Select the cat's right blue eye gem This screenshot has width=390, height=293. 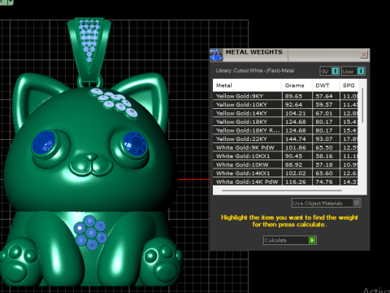click(135, 144)
